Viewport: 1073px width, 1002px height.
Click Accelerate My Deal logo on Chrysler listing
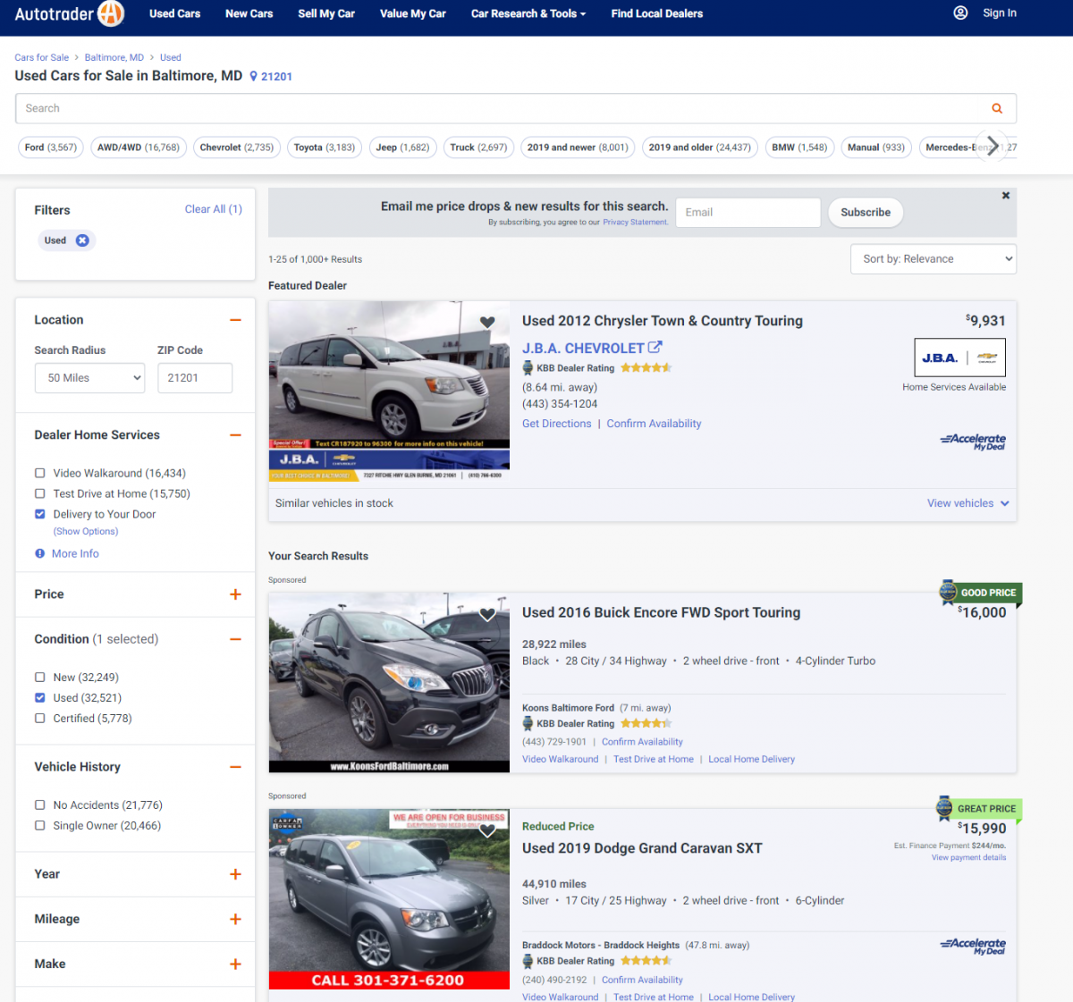pos(973,441)
